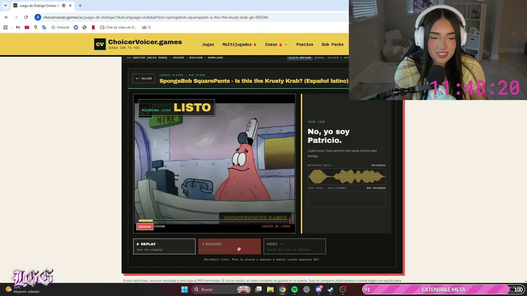This screenshot has width=527, height=296.
Task: Open the tab search dropdown arrow
Action: pyautogui.click(x=5, y=5)
